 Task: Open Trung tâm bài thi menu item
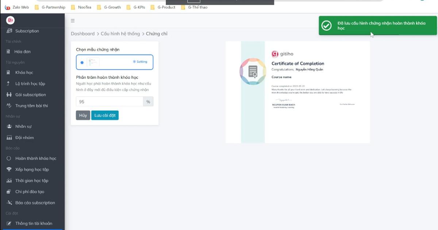point(32,106)
